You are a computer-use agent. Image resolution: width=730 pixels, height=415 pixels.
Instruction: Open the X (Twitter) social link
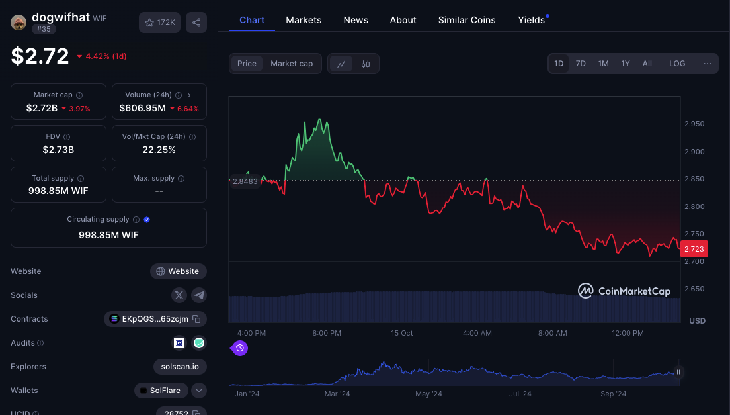[179, 295]
